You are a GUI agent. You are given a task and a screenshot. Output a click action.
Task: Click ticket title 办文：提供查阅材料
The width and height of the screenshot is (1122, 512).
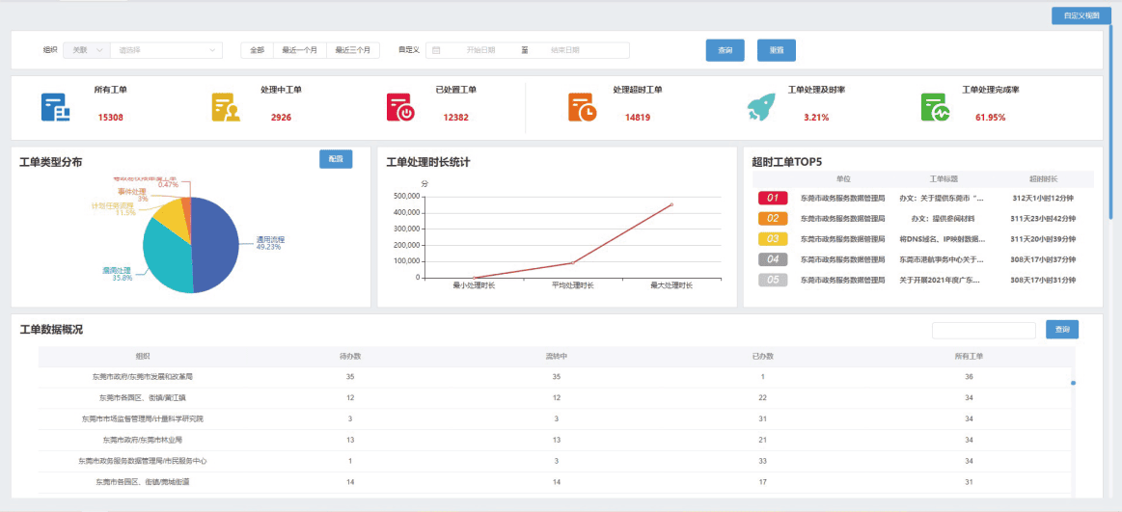[943, 219]
